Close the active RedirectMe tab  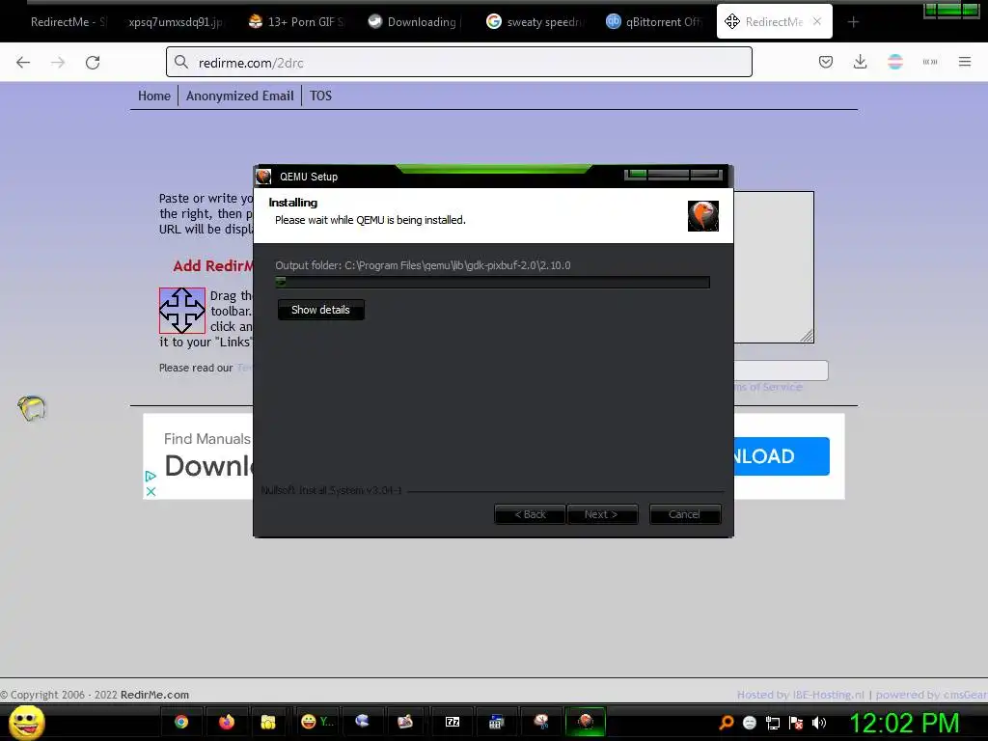click(816, 21)
